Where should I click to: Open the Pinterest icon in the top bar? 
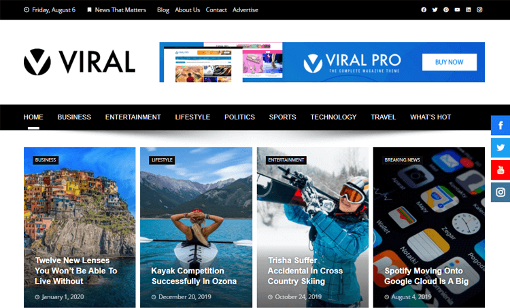pyautogui.click(x=446, y=9)
